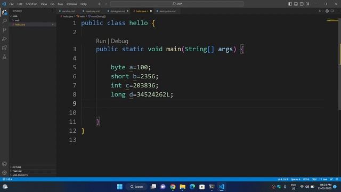Open the Run and Debug view
341x192 pixels.
pos(4,39)
